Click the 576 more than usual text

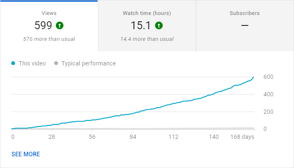tap(49, 39)
